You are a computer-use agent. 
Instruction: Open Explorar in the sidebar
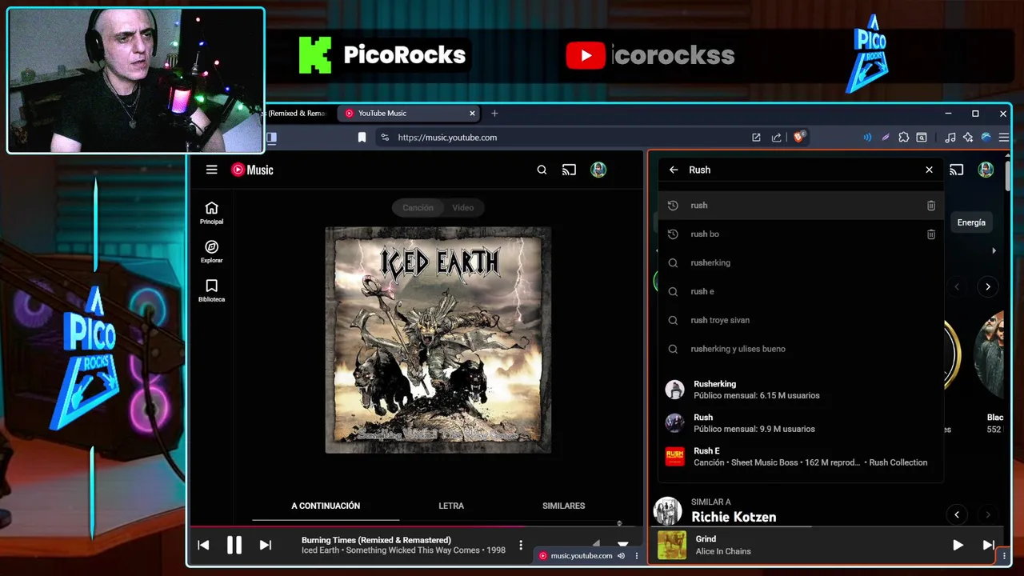pos(211,252)
